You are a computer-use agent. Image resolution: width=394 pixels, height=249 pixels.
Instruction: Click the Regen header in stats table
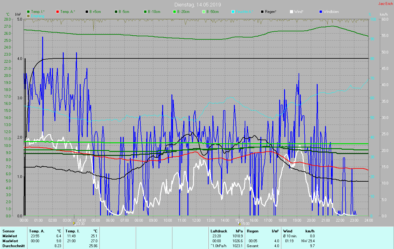252,231
